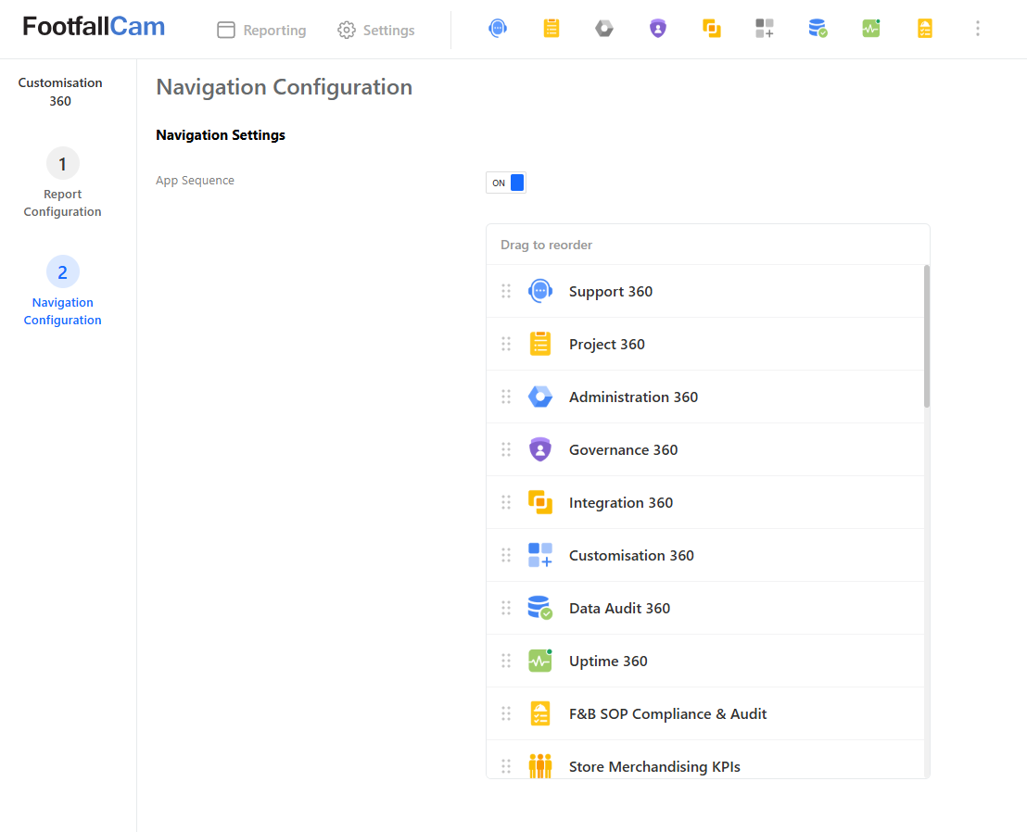Click the app list vertical scrollbar
Image resolution: width=1027 pixels, height=832 pixels.
(x=926, y=335)
